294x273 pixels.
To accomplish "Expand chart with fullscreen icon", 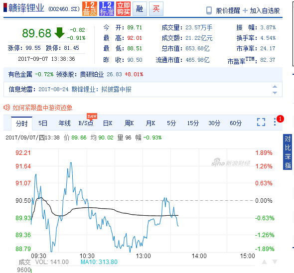I will (261, 122).
